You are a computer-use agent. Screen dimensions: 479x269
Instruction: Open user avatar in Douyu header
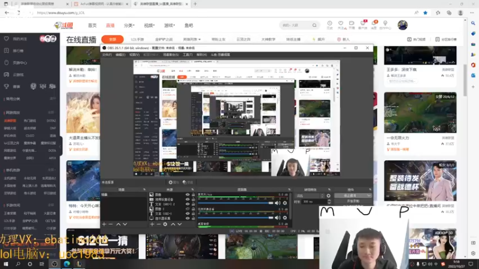click(x=402, y=25)
